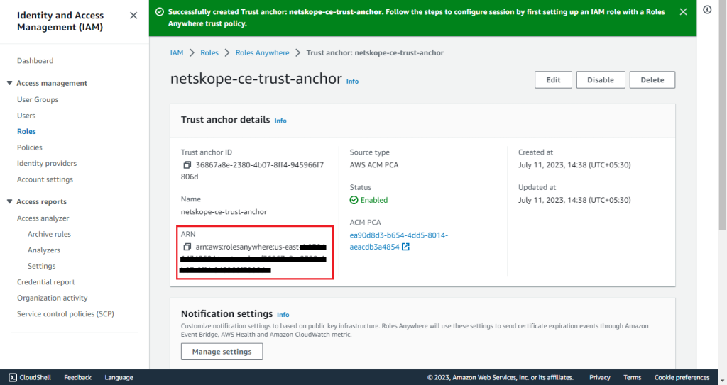
Task: Click the AWS ACM PCA source type value
Action: point(374,165)
